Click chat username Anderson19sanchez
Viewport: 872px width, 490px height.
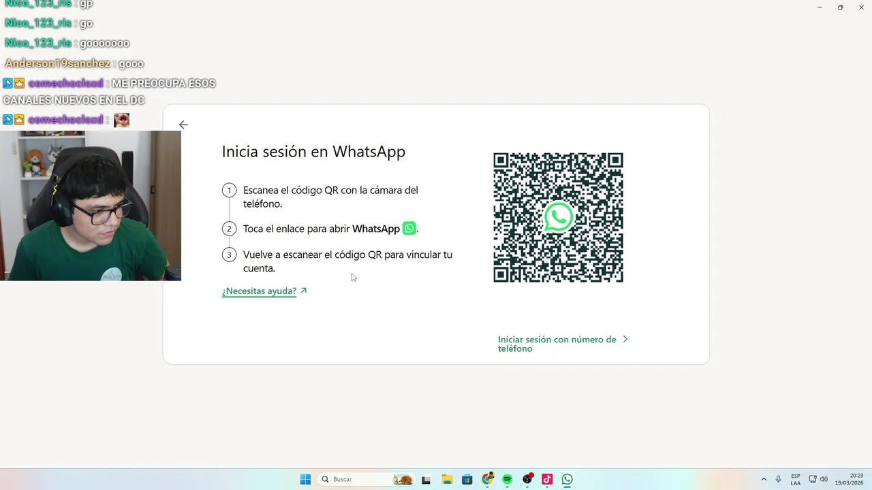(x=57, y=63)
